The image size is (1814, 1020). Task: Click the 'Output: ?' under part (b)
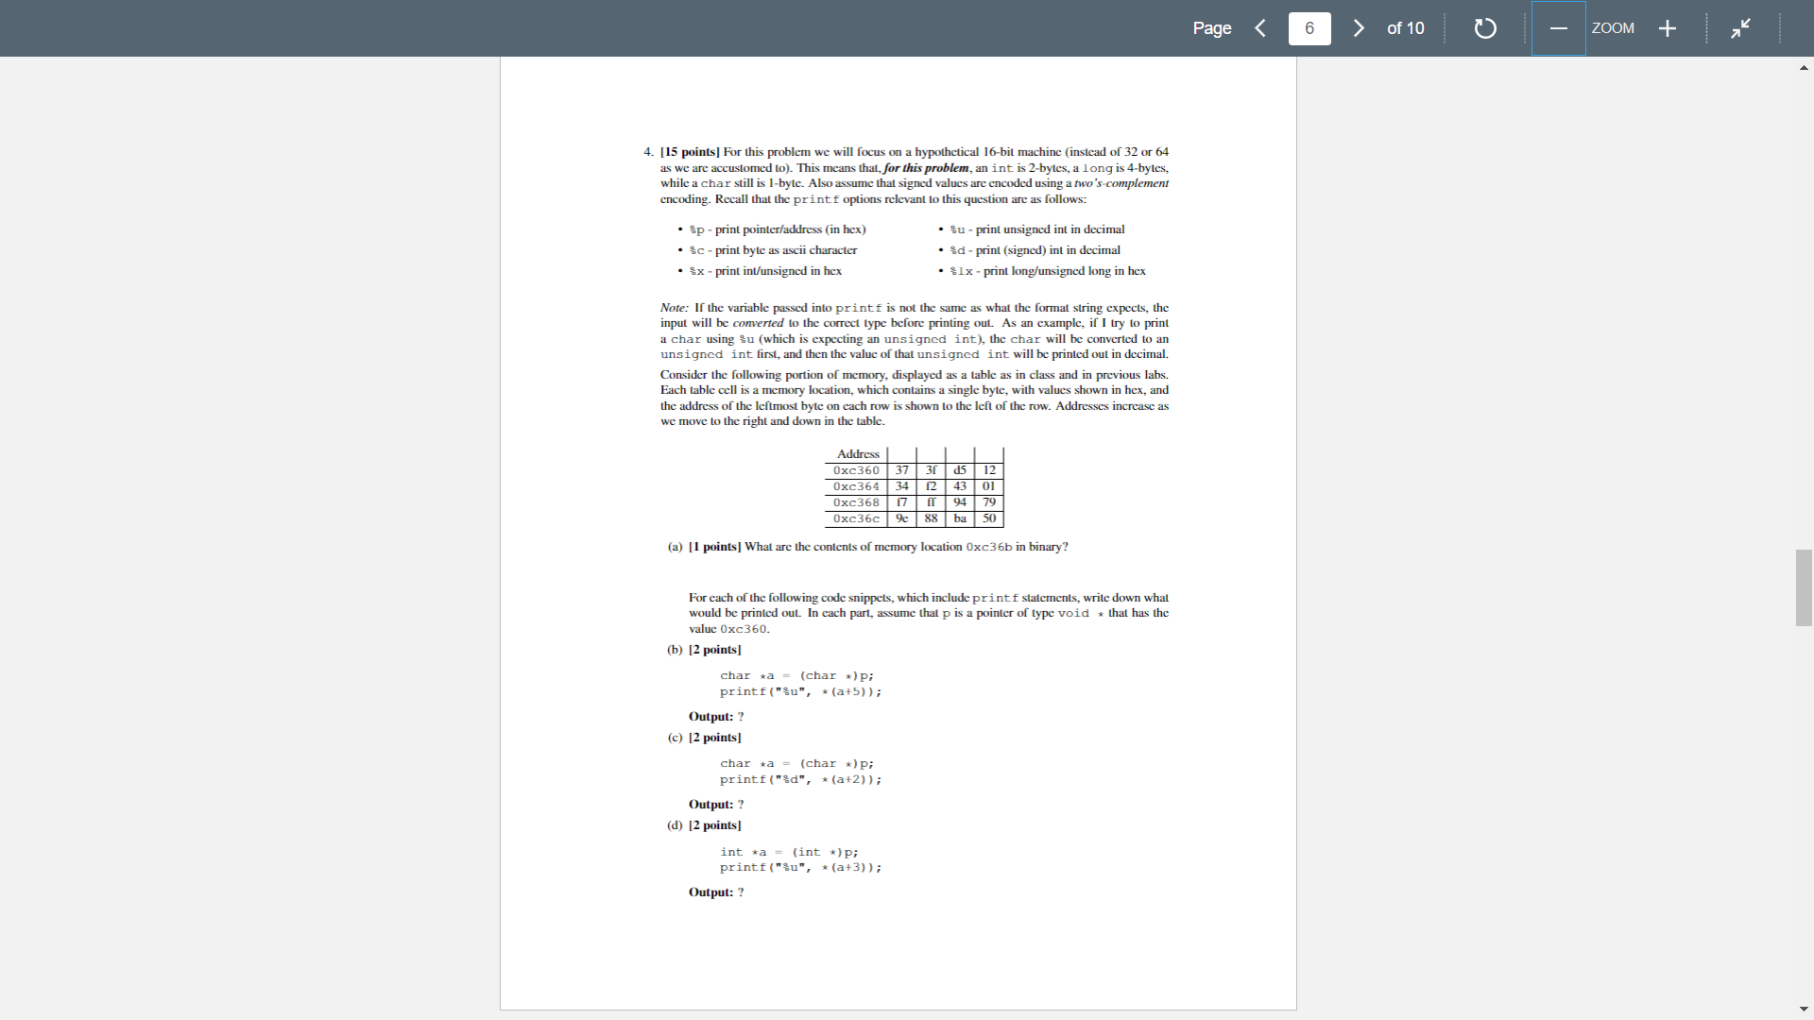click(716, 717)
